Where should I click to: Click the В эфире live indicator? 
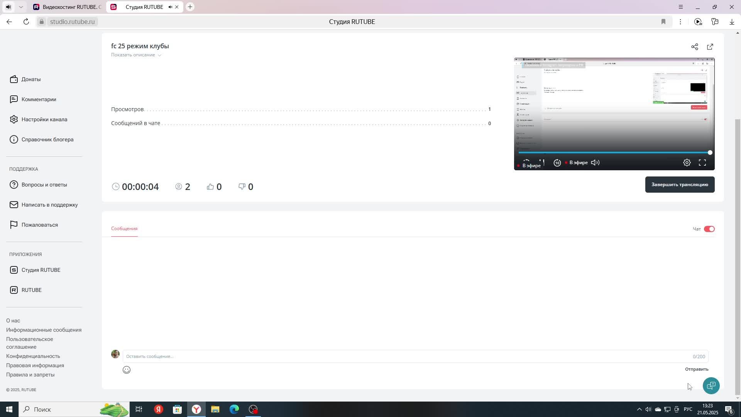577,163
